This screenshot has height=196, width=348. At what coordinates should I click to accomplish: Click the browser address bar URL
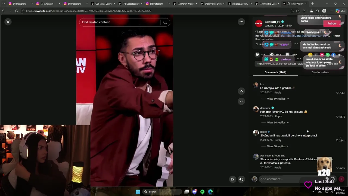pyautogui.click(x=88, y=11)
